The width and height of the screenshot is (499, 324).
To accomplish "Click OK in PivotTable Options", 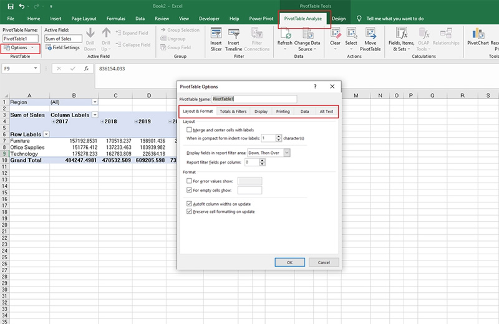I will click(289, 262).
